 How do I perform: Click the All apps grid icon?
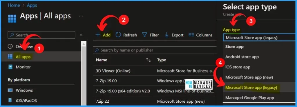(10, 56)
